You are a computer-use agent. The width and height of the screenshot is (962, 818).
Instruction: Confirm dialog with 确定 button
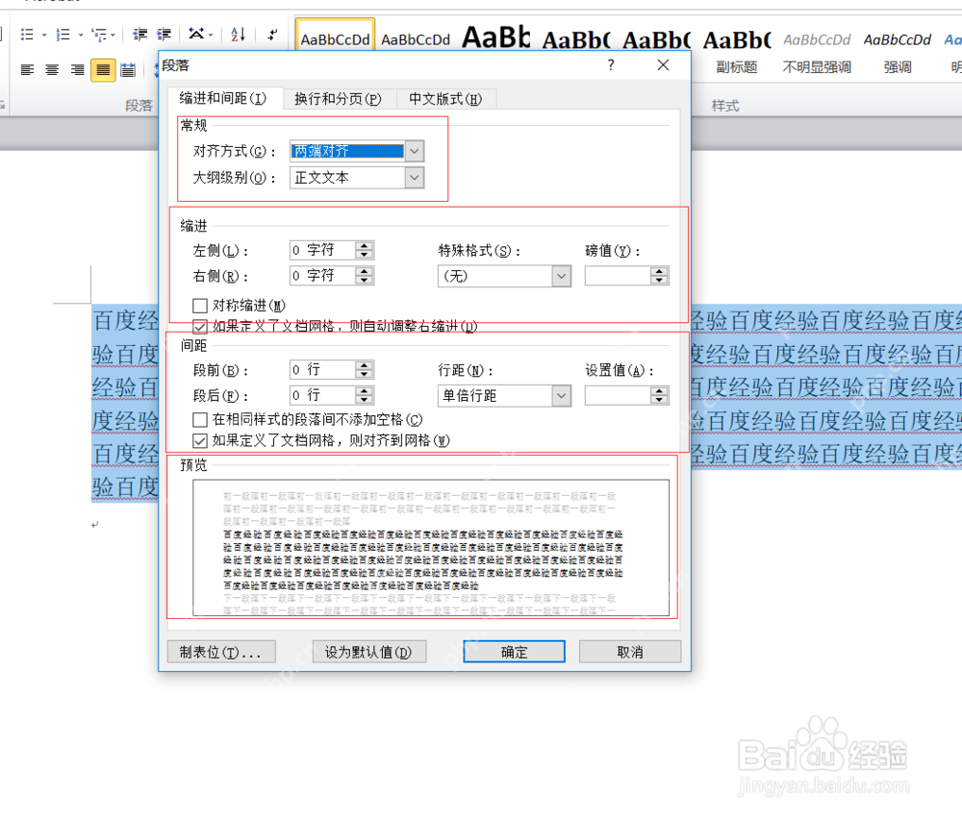tap(514, 652)
